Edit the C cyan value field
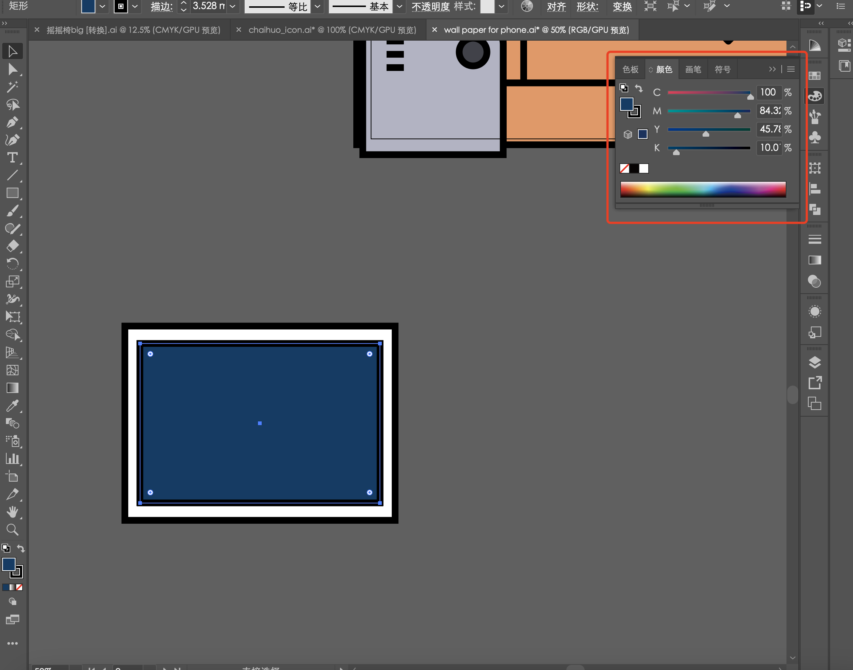Image resolution: width=853 pixels, height=670 pixels. pyautogui.click(x=769, y=92)
